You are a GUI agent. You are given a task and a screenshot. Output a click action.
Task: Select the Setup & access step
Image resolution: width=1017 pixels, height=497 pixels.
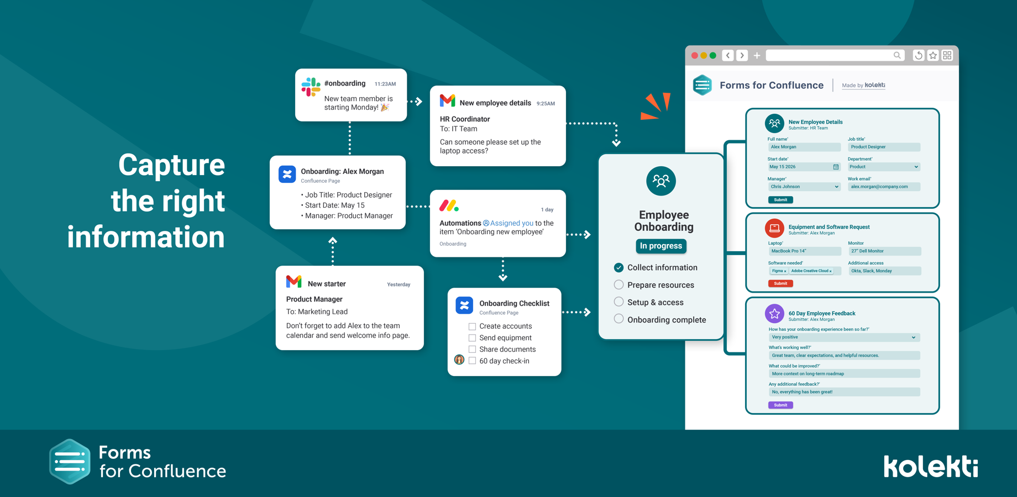tap(618, 302)
